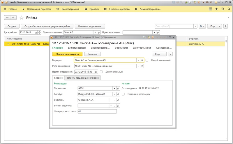Enable the Недействительный checkbox
233x144 pixels.
(x=147, y=60)
